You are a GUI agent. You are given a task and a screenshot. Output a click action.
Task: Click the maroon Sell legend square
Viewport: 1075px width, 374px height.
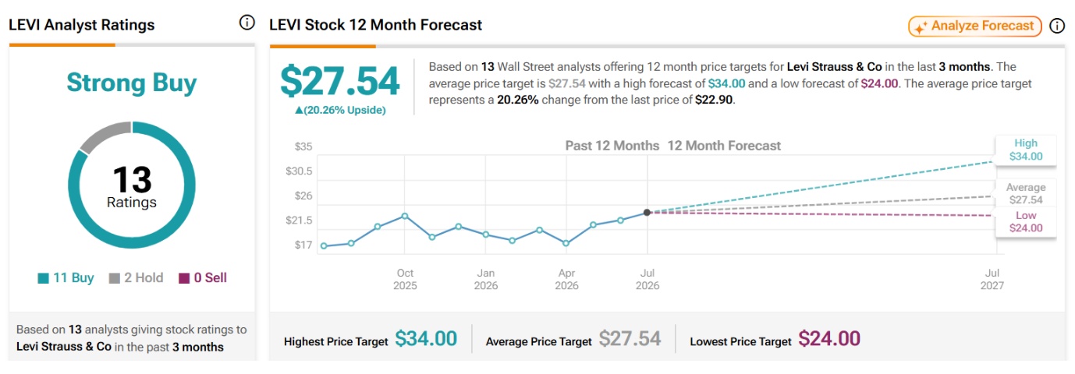[x=184, y=278]
